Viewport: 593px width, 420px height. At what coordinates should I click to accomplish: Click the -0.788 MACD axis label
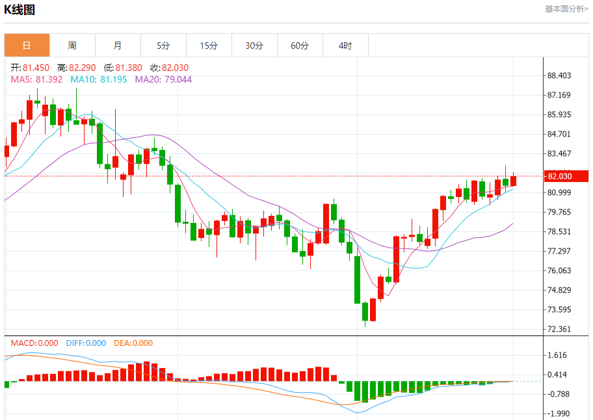[x=559, y=394]
